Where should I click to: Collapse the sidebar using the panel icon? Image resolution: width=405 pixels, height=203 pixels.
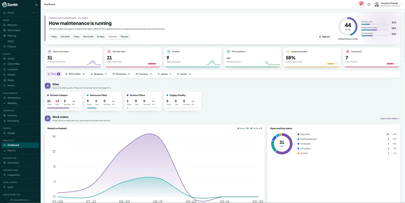(36, 5)
